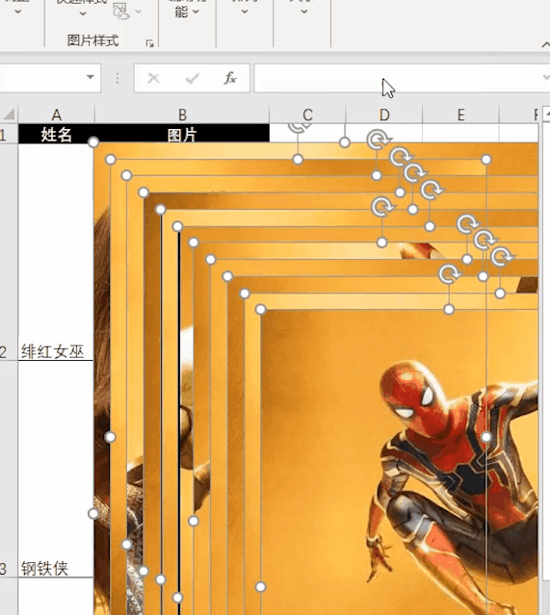The image size is (550, 615).
Task: Click the Select All corner triangle
Action: 9,115
